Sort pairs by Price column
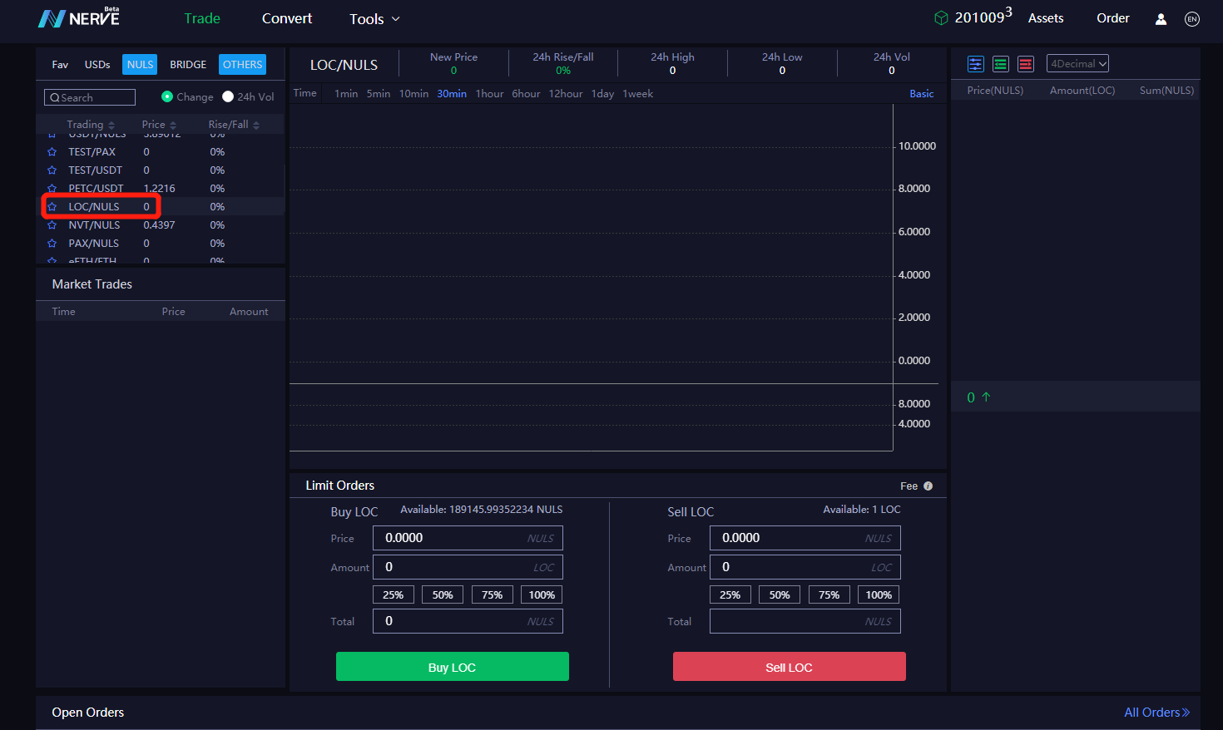 (158, 125)
